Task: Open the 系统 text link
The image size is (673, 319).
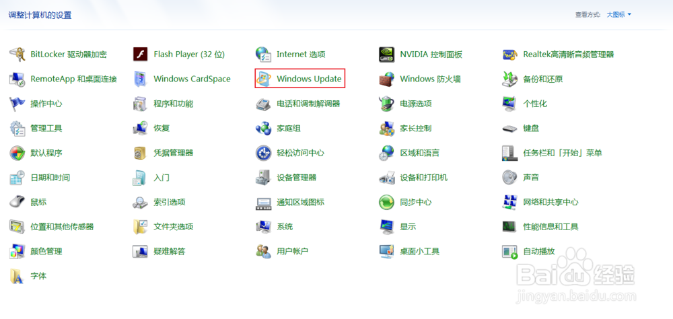Action: [285, 226]
